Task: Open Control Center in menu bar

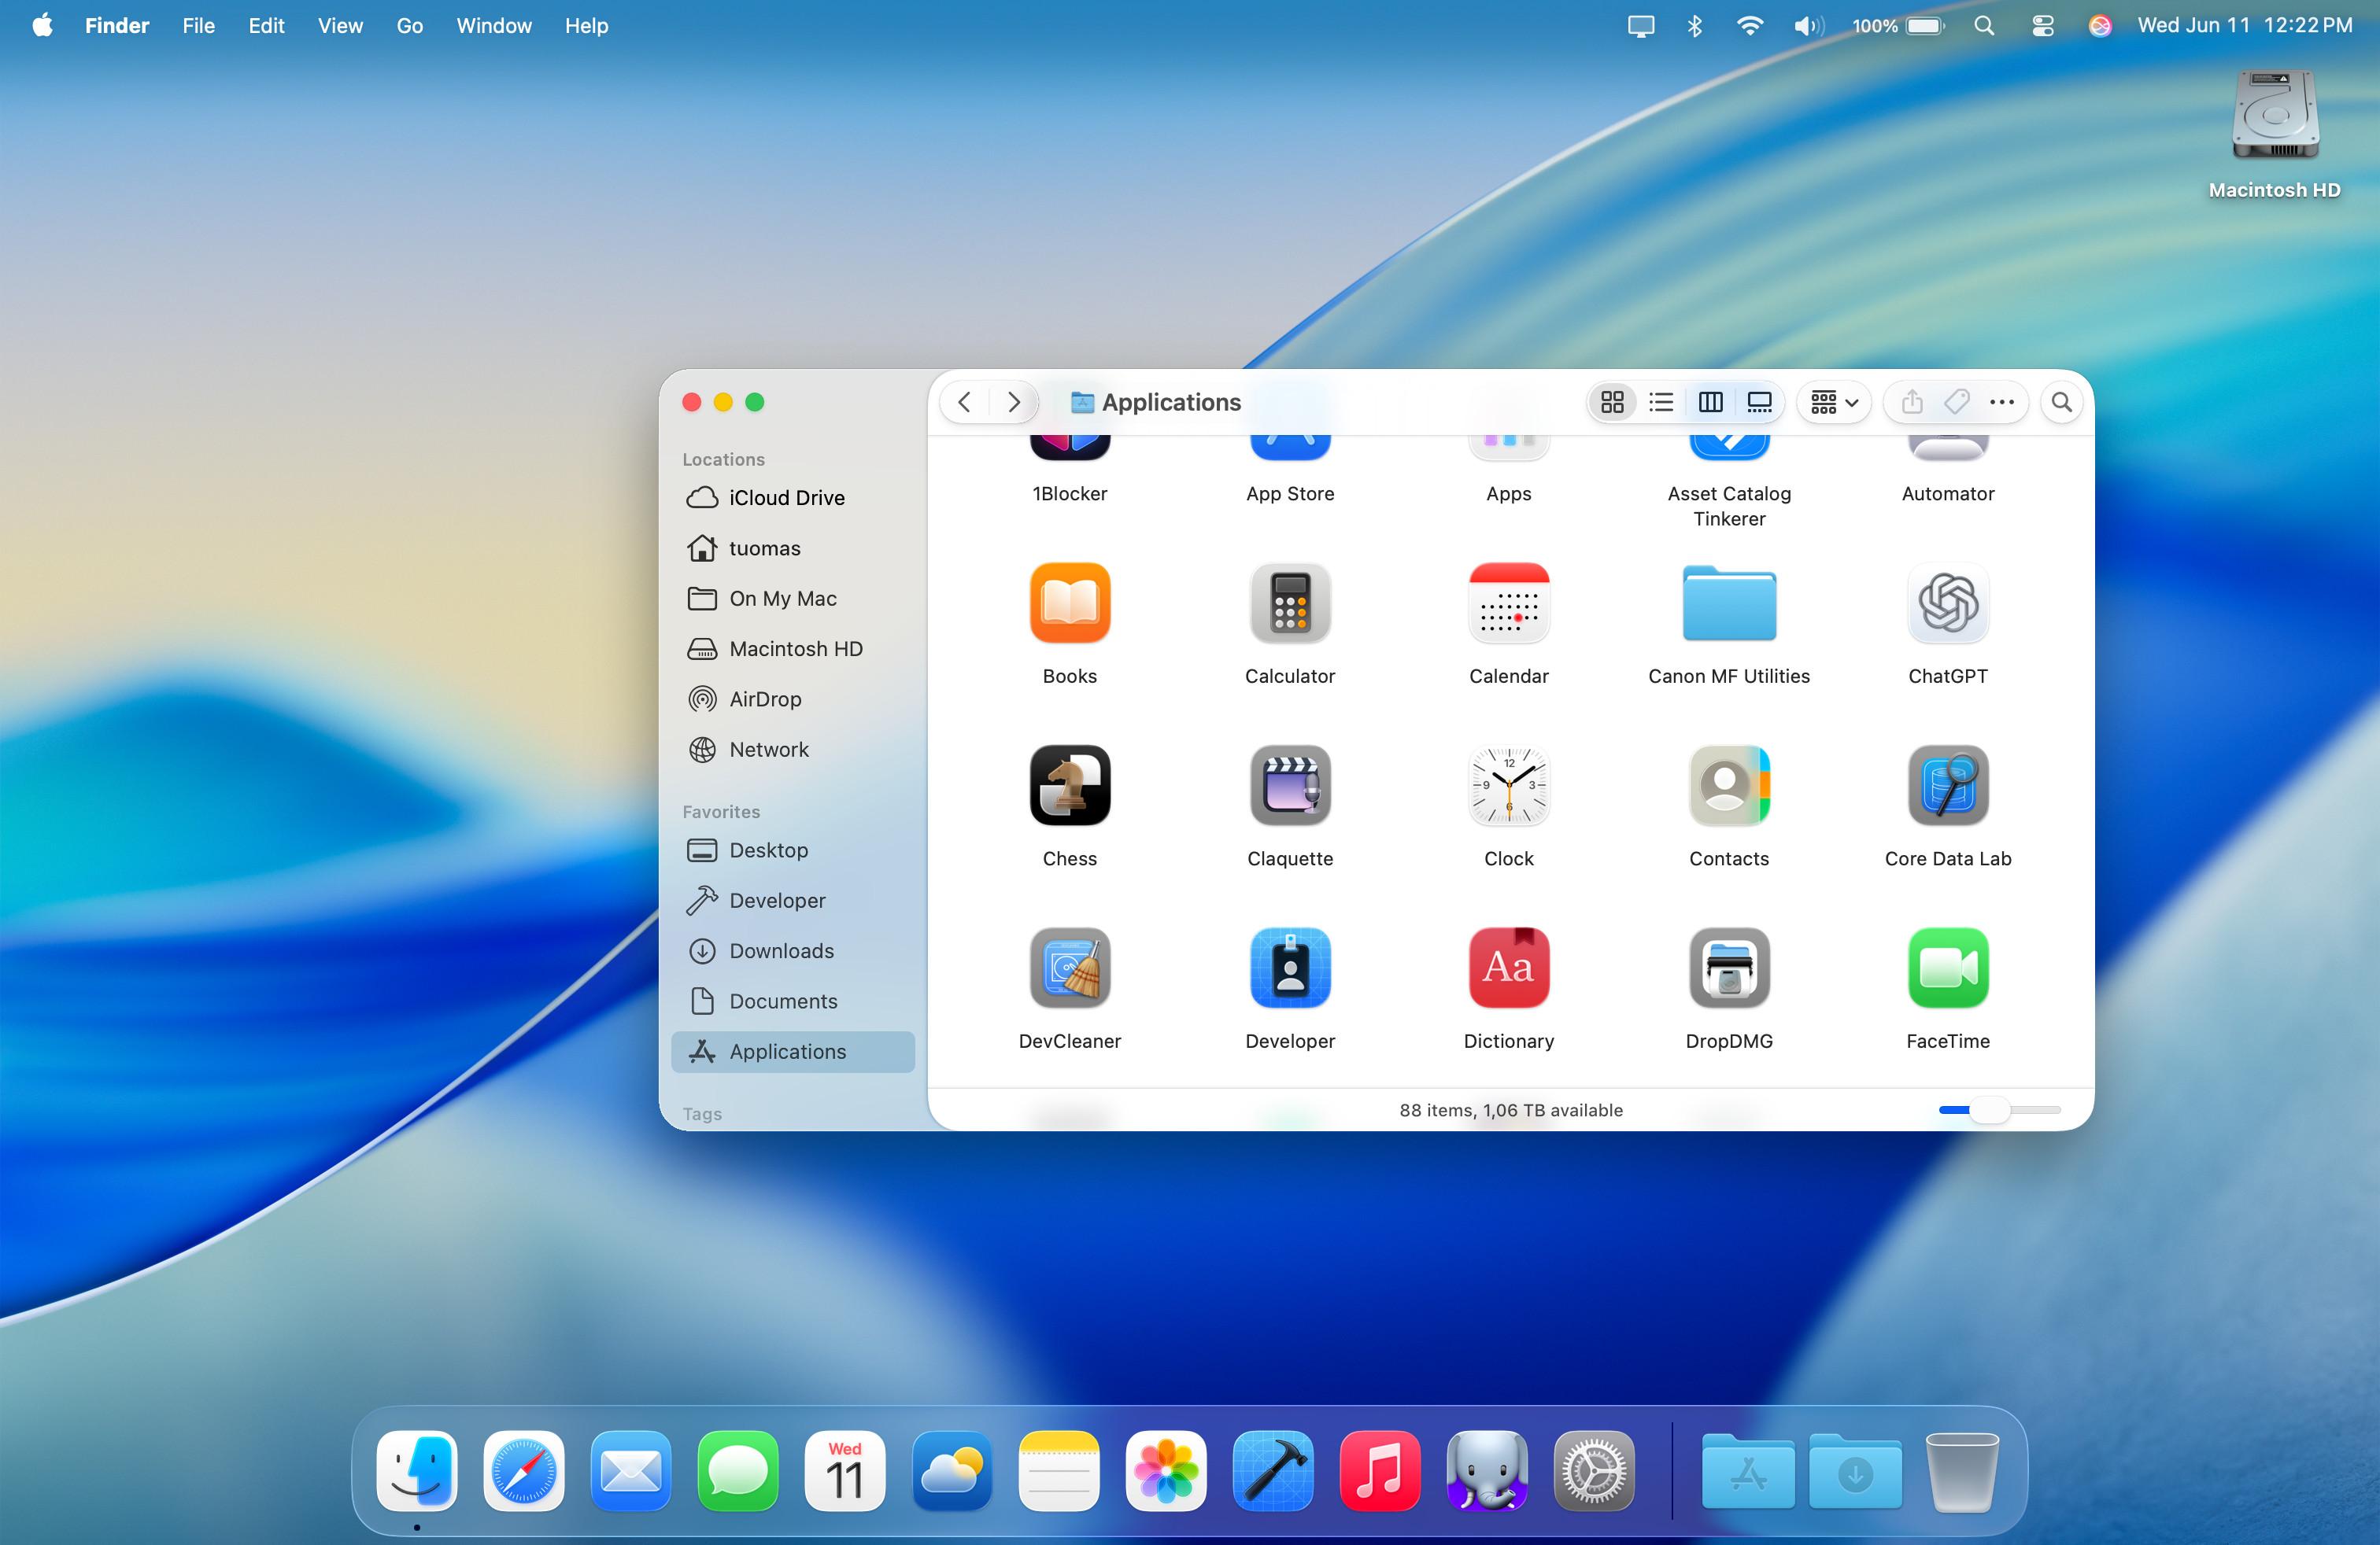Action: pos(2042,26)
